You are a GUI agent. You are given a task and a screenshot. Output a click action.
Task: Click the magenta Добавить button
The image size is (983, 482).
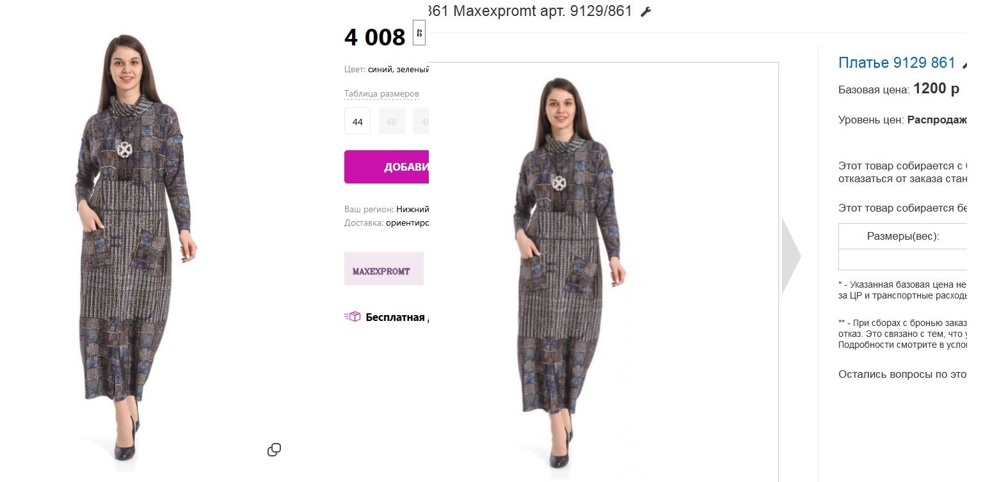(x=387, y=167)
